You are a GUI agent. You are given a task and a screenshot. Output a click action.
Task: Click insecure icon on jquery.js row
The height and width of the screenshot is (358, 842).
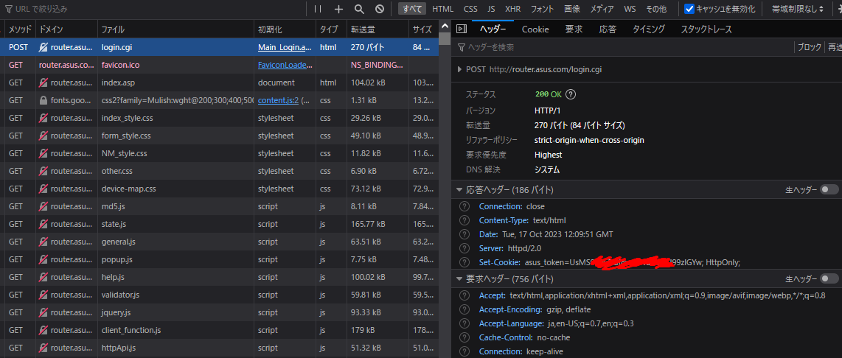click(44, 312)
